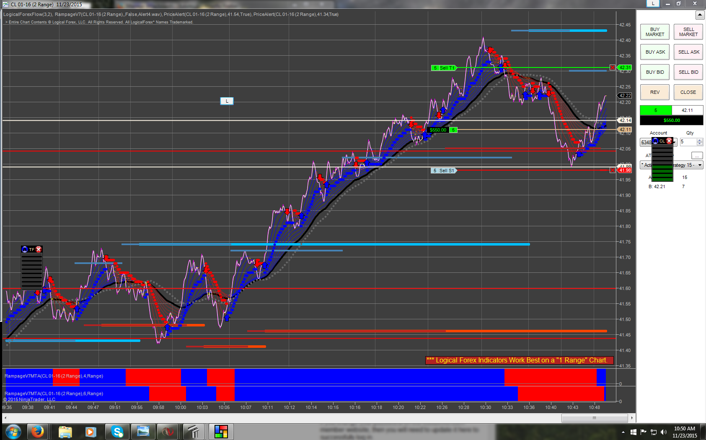Image resolution: width=706 pixels, height=440 pixels.
Task: Click the BUY BID button
Action: [x=655, y=72]
